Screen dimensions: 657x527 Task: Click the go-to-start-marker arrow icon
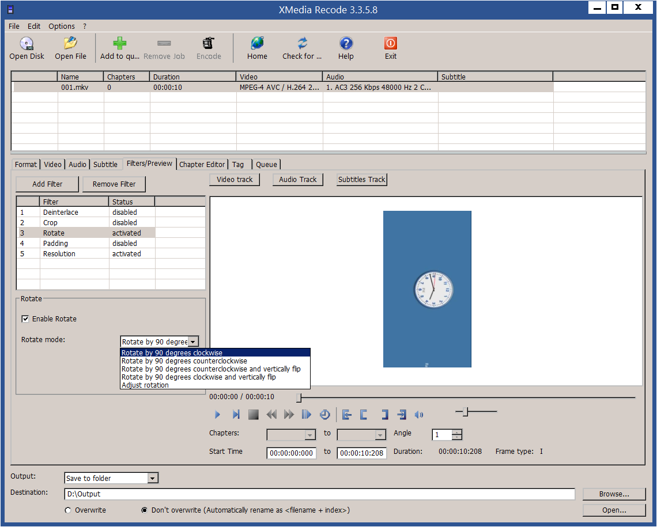[x=346, y=415]
